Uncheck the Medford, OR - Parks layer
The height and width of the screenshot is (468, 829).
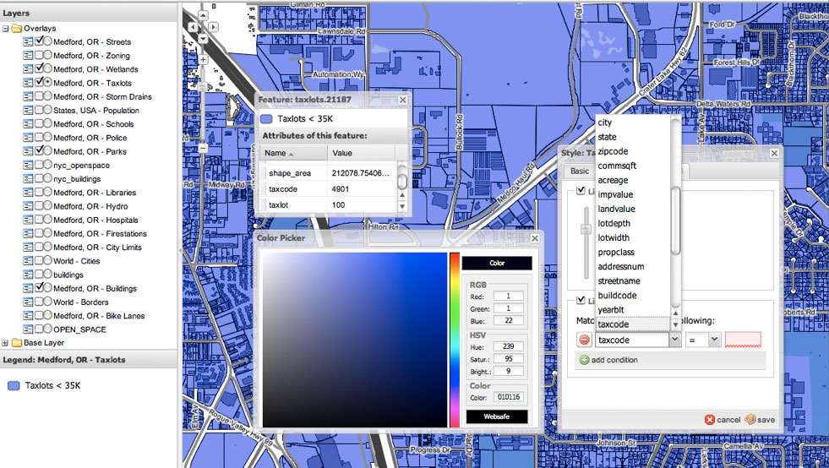coord(38,151)
